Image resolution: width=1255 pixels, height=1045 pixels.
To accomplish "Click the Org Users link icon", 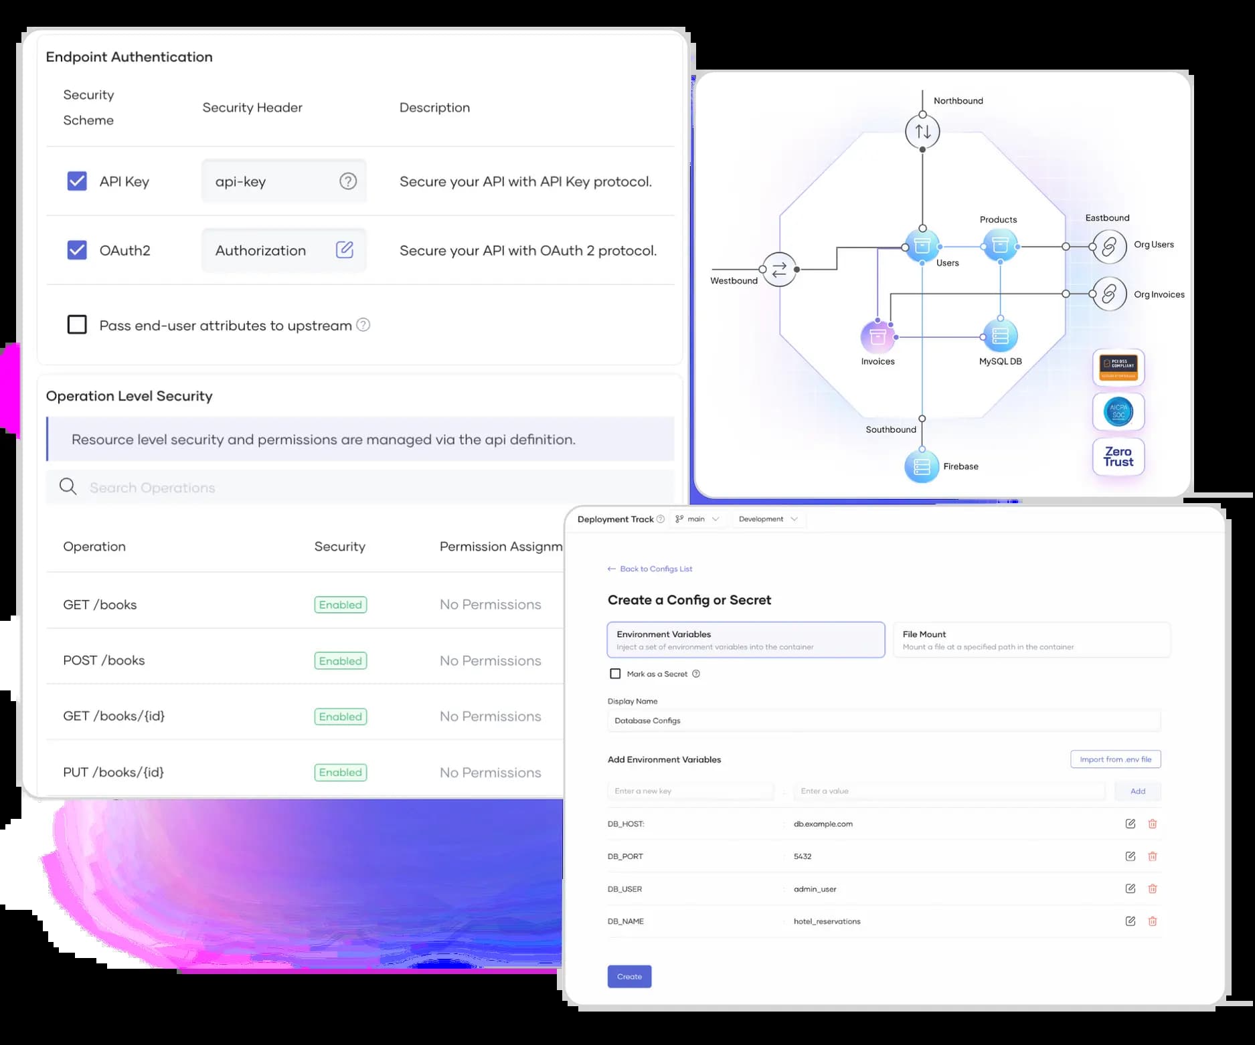I will (x=1109, y=246).
